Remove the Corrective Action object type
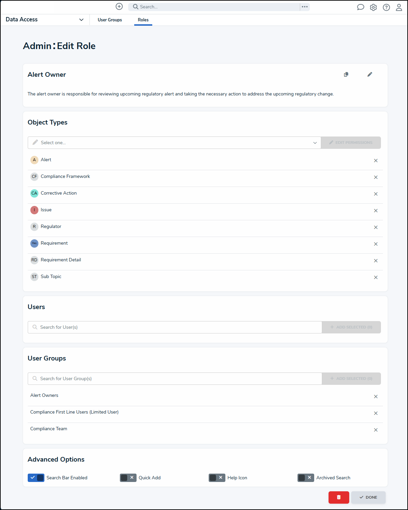The image size is (408, 510). click(376, 194)
